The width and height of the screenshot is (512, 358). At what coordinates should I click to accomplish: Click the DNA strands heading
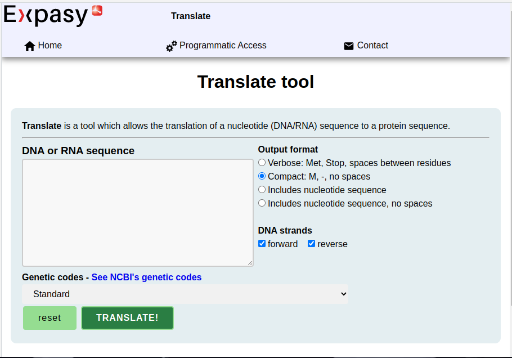(285, 230)
